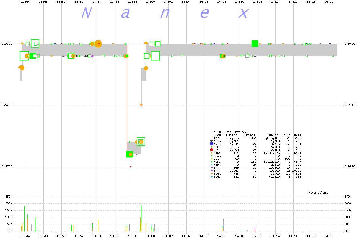
Task: Click the green PHIL legend dot
Action: pos(211,156)
